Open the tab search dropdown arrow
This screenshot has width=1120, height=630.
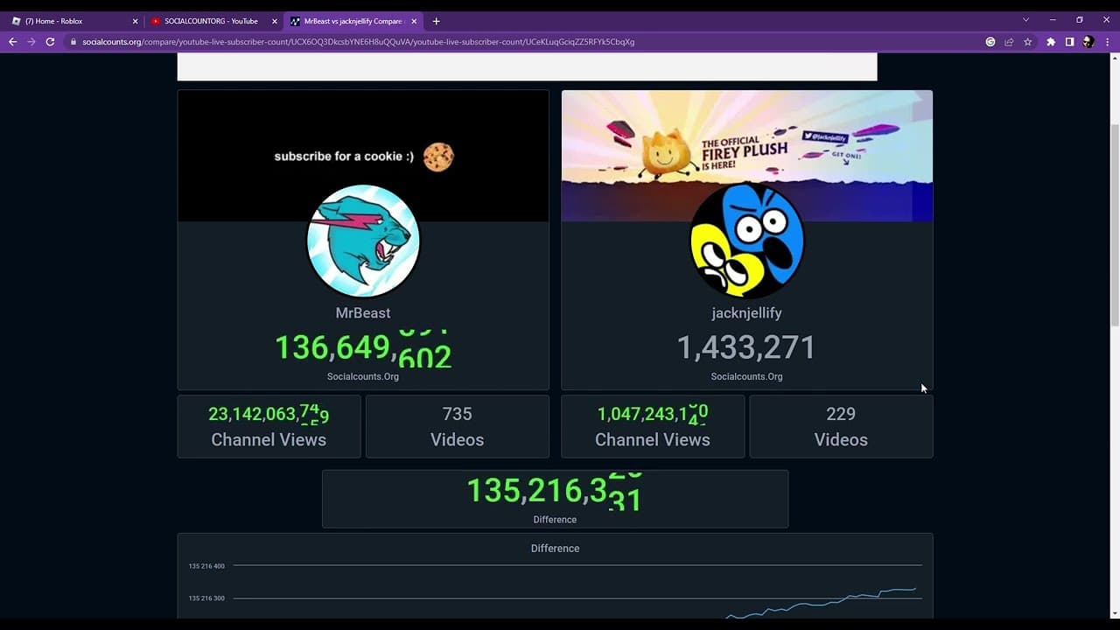pyautogui.click(x=1025, y=20)
